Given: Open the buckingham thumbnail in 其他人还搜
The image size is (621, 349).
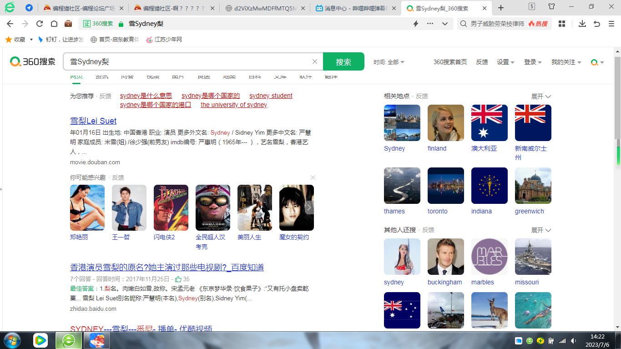Looking at the screenshot, I should click(446, 257).
